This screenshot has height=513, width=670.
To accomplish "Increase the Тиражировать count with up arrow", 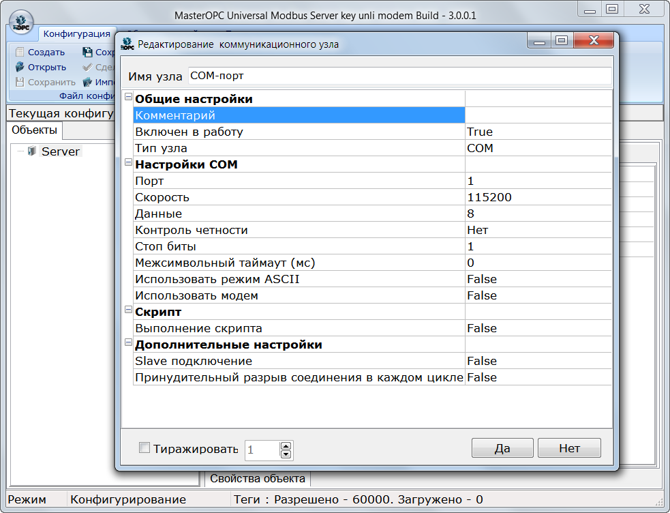I will point(286,445).
